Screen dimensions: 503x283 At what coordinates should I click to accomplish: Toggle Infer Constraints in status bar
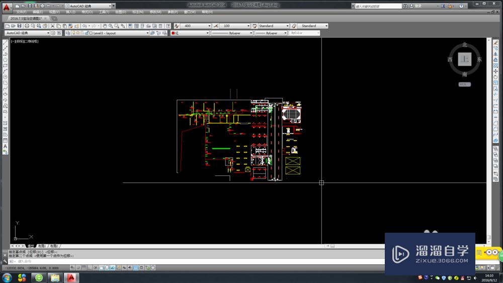[x=72, y=267]
